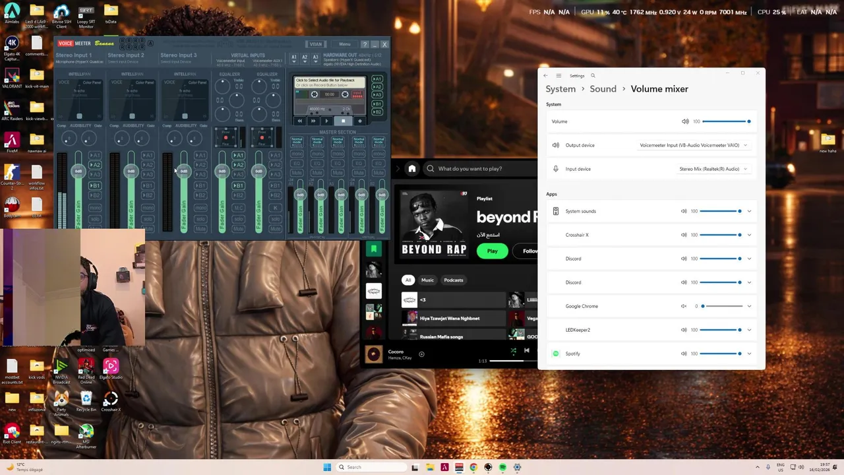844x475 pixels.
Task: Open the NVIDIA Broadcast desktop shortcut
Action: click(61, 371)
